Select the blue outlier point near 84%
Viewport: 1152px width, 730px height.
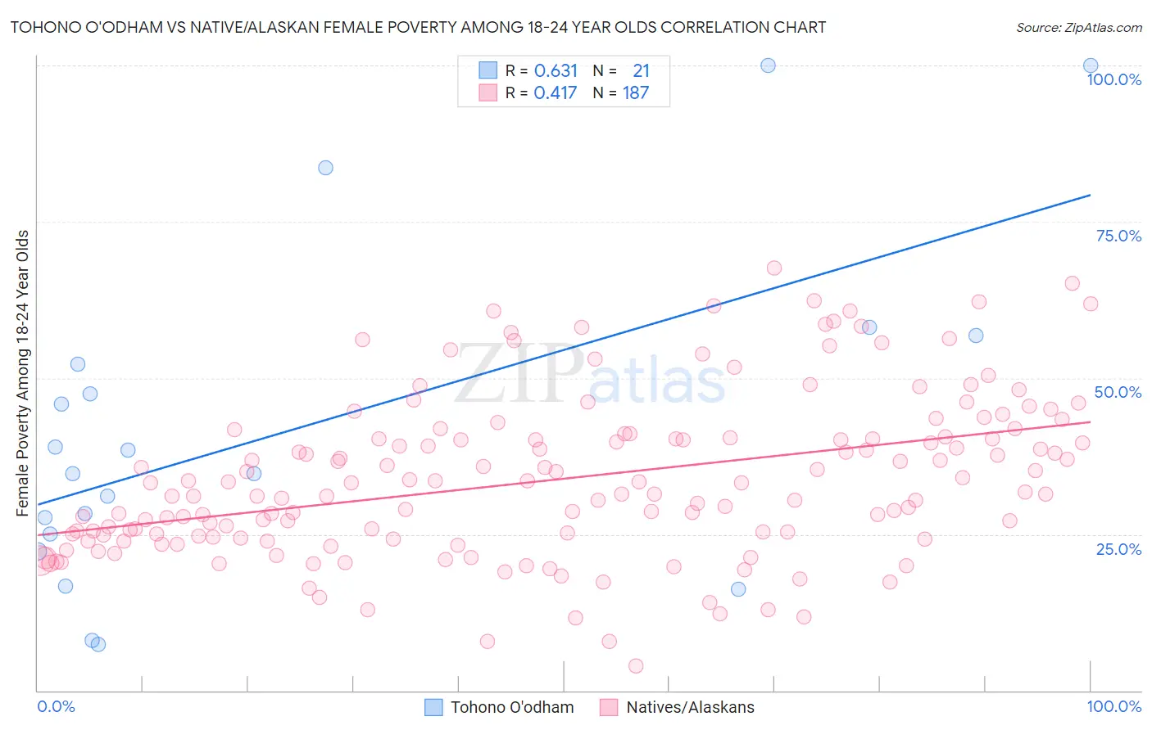tap(325, 168)
